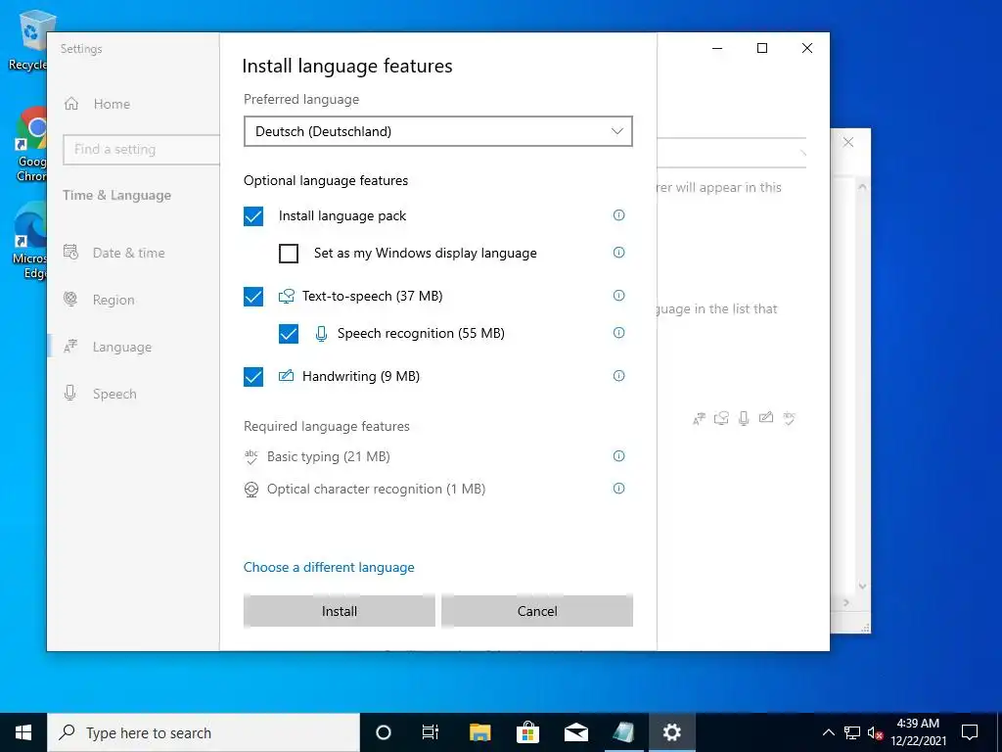Click info icon for Basic typing
Viewport: 1002px width, 752px height.
pyautogui.click(x=618, y=456)
